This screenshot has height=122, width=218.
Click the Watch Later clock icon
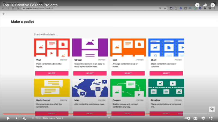coord(197,5)
